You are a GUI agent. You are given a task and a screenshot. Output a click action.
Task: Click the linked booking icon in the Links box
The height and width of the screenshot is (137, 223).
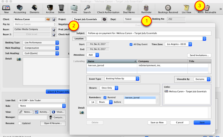(x=167, y=91)
